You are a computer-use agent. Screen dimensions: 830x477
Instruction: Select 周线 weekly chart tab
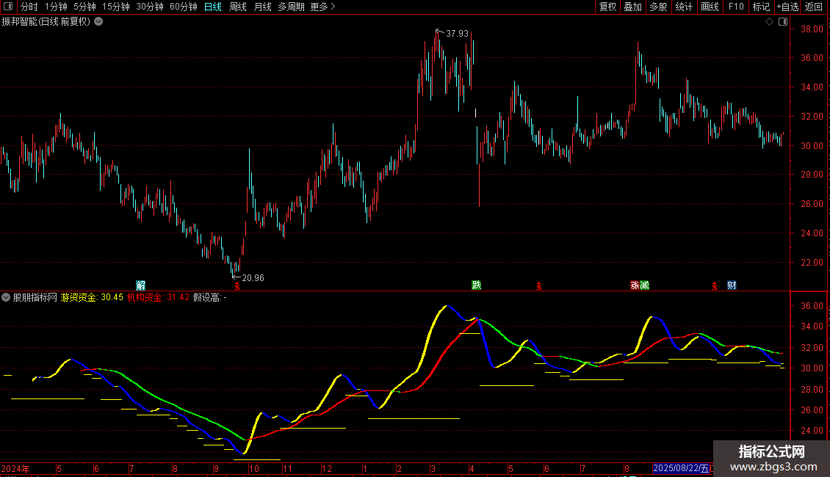click(x=238, y=7)
